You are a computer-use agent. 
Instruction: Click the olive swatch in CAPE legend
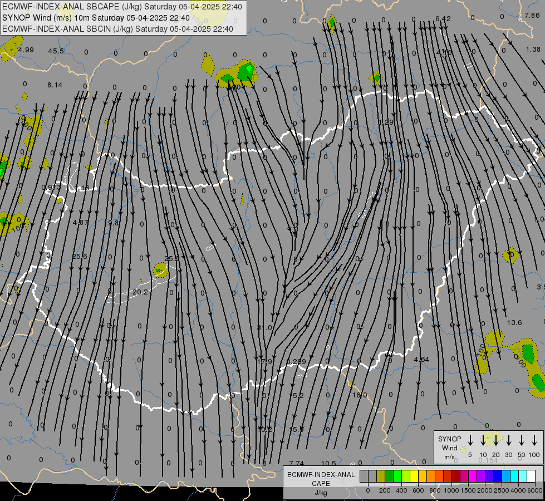(x=381, y=476)
